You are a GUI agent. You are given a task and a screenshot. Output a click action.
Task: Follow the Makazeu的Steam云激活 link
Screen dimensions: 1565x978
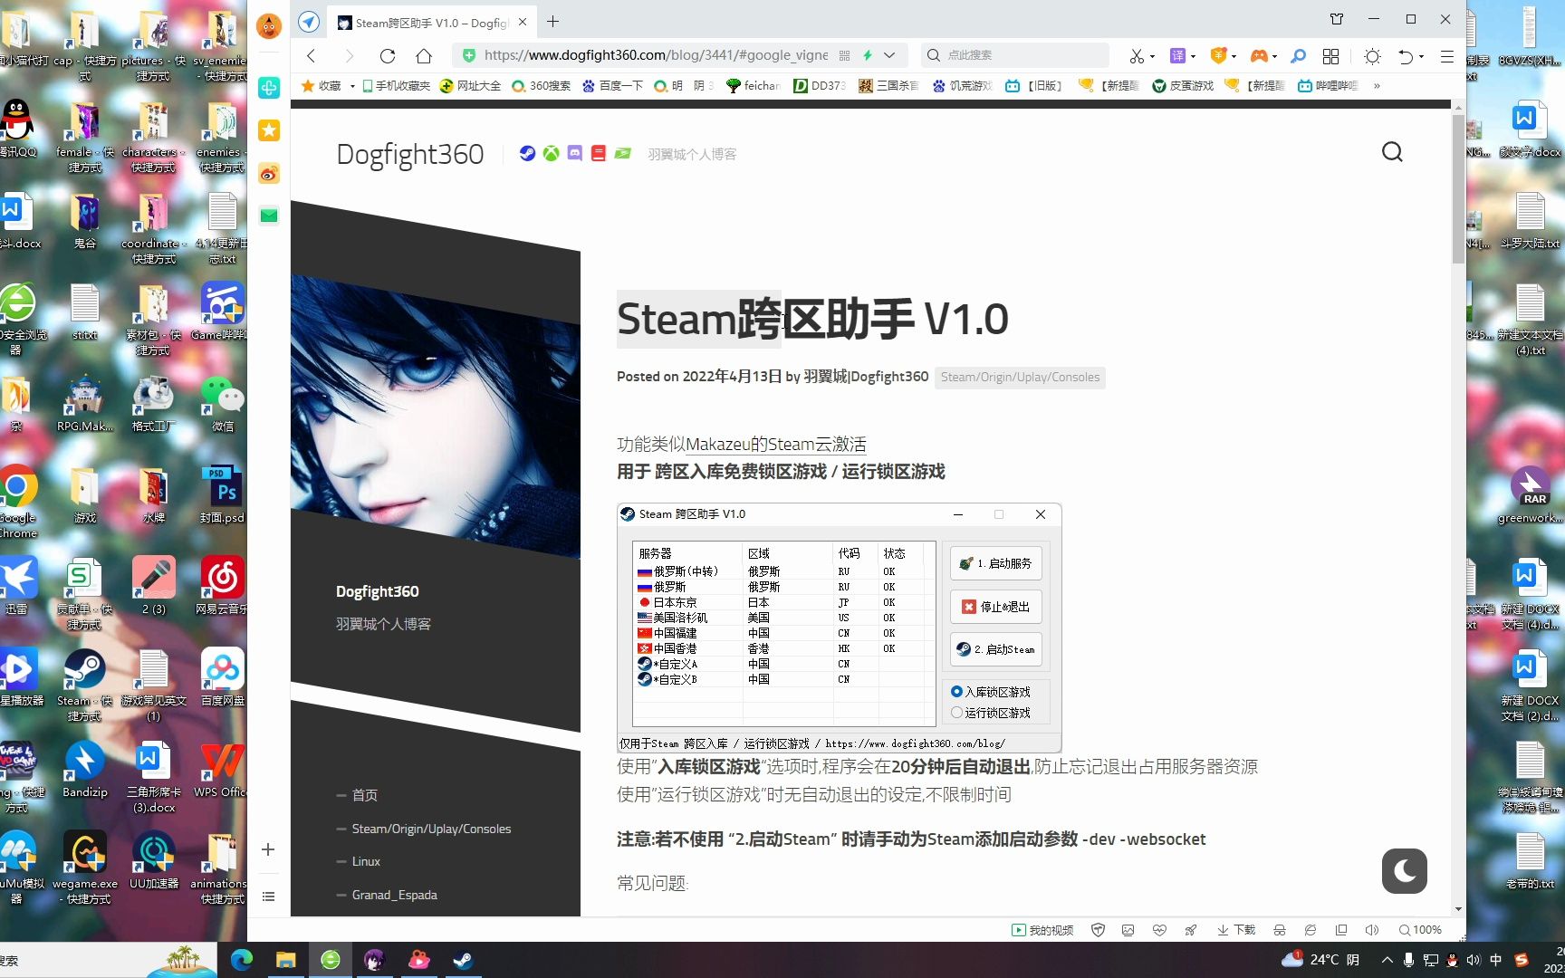tap(776, 445)
